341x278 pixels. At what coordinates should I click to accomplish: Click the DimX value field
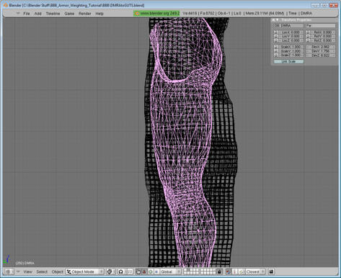[321, 47]
